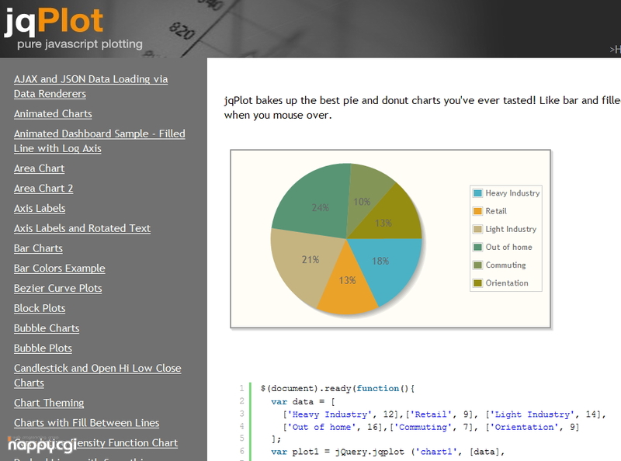Go to the Chart Theming example
Viewport: 621px width, 461px height.
49,403
